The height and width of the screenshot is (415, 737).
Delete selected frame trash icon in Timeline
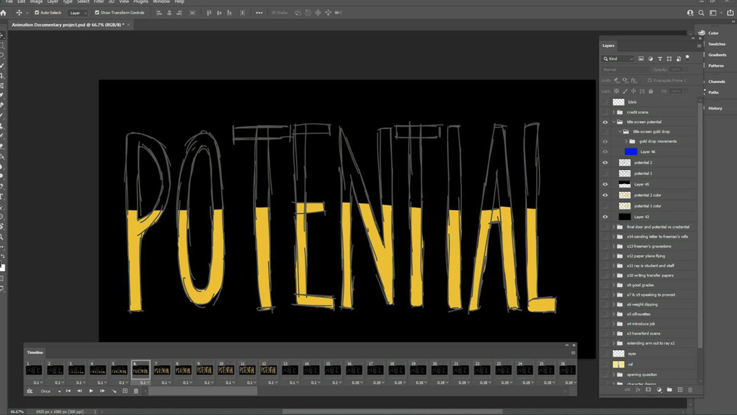click(x=136, y=391)
